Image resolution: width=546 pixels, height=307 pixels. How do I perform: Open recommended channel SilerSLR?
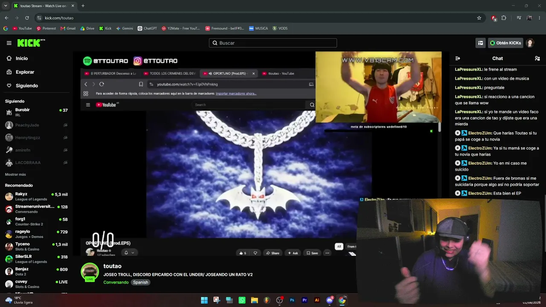36,259
